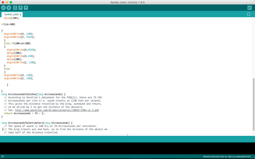Save the sketch with the down-arrow icon
This screenshot has width=255, height=159.
[26, 8]
